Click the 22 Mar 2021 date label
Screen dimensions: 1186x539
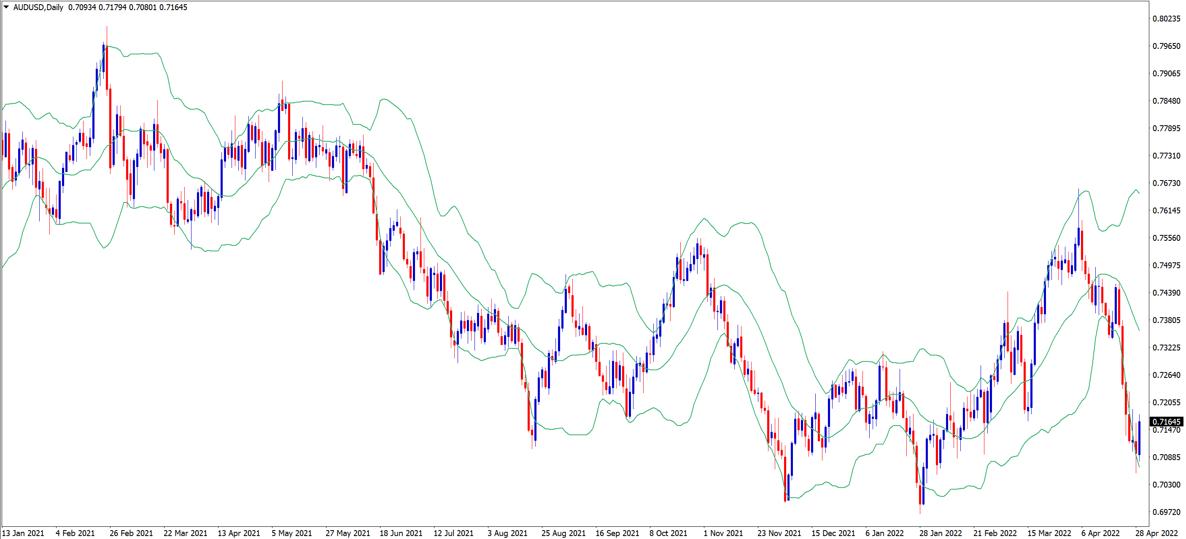tap(185, 533)
